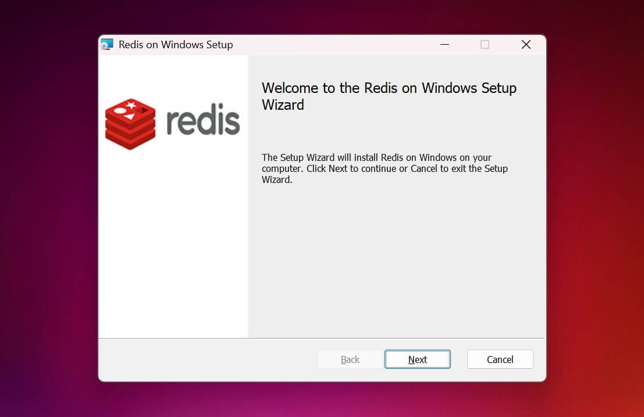The image size is (644, 417).
Task: Click the 'Redis on Windows Setup' title text
Action: 176,45
